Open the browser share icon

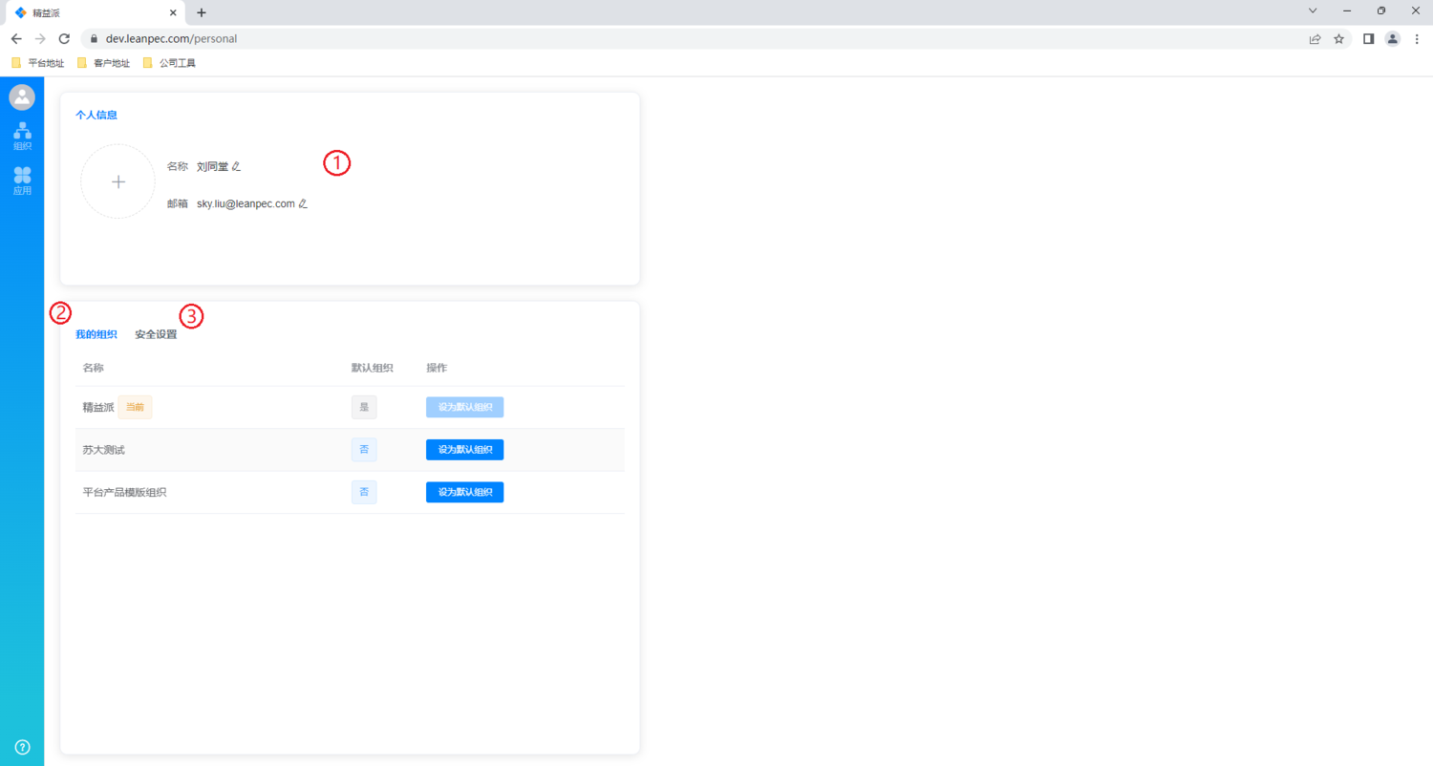tap(1315, 39)
